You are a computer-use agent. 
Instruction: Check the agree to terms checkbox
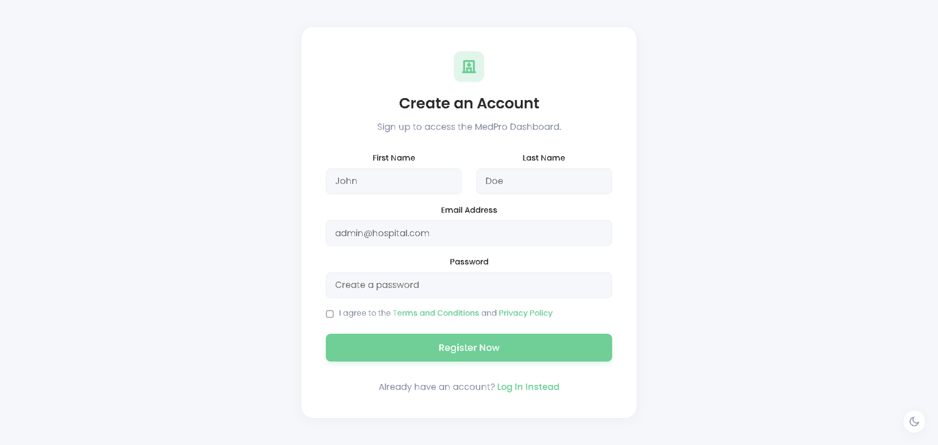click(x=330, y=314)
